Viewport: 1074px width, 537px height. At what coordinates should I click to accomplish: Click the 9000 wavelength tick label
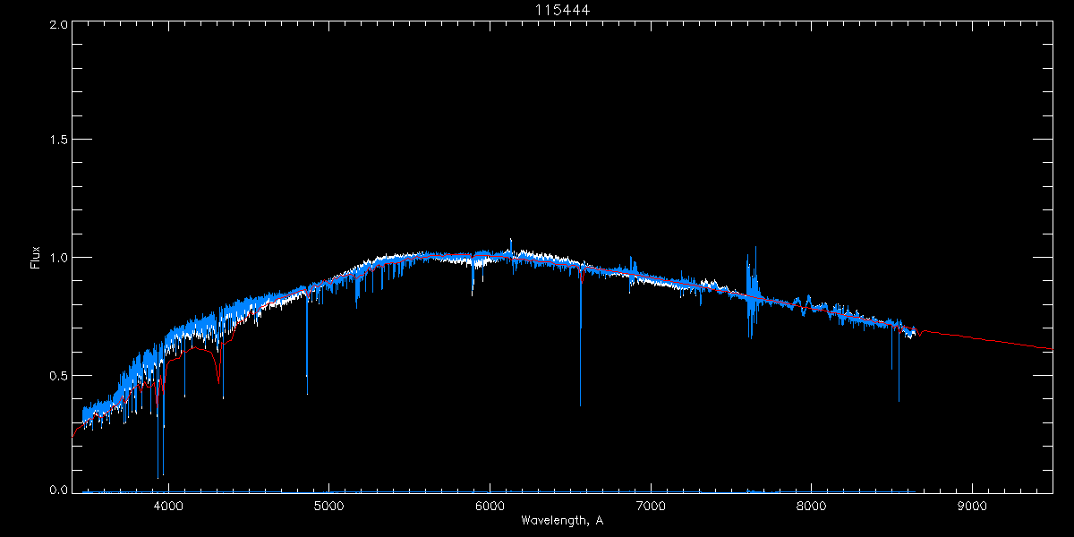coord(973,506)
